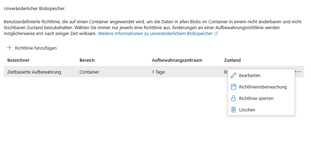The image size is (311, 153).
Task: Open Weitere Informationen zu unveränderlichem Blobspeicher link
Action: tap(156, 34)
